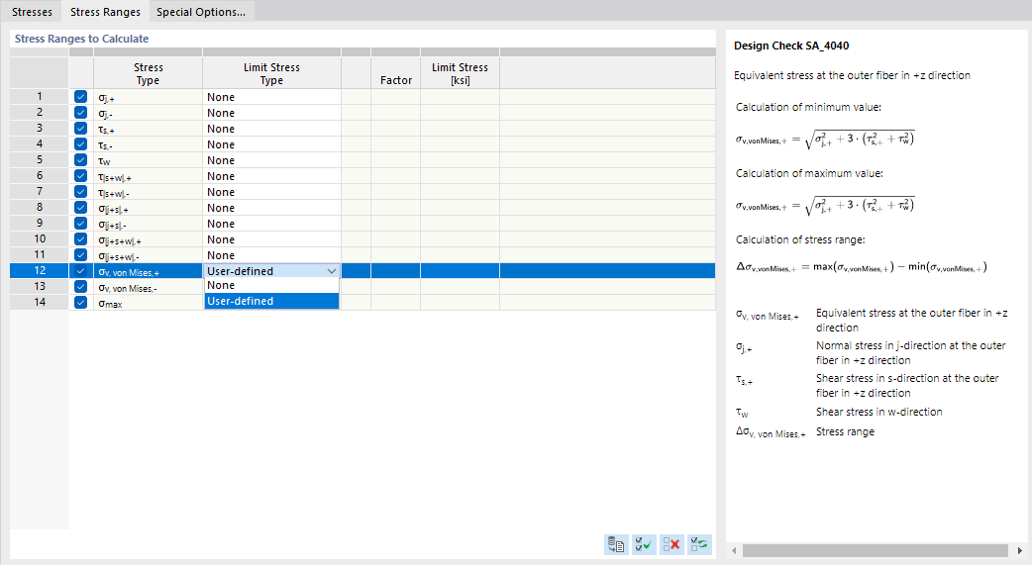The height and width of the screenshot is (565, 1032).
Task: Toggle the checkbox for row 1 σj,+
Action: click(80, 97)
